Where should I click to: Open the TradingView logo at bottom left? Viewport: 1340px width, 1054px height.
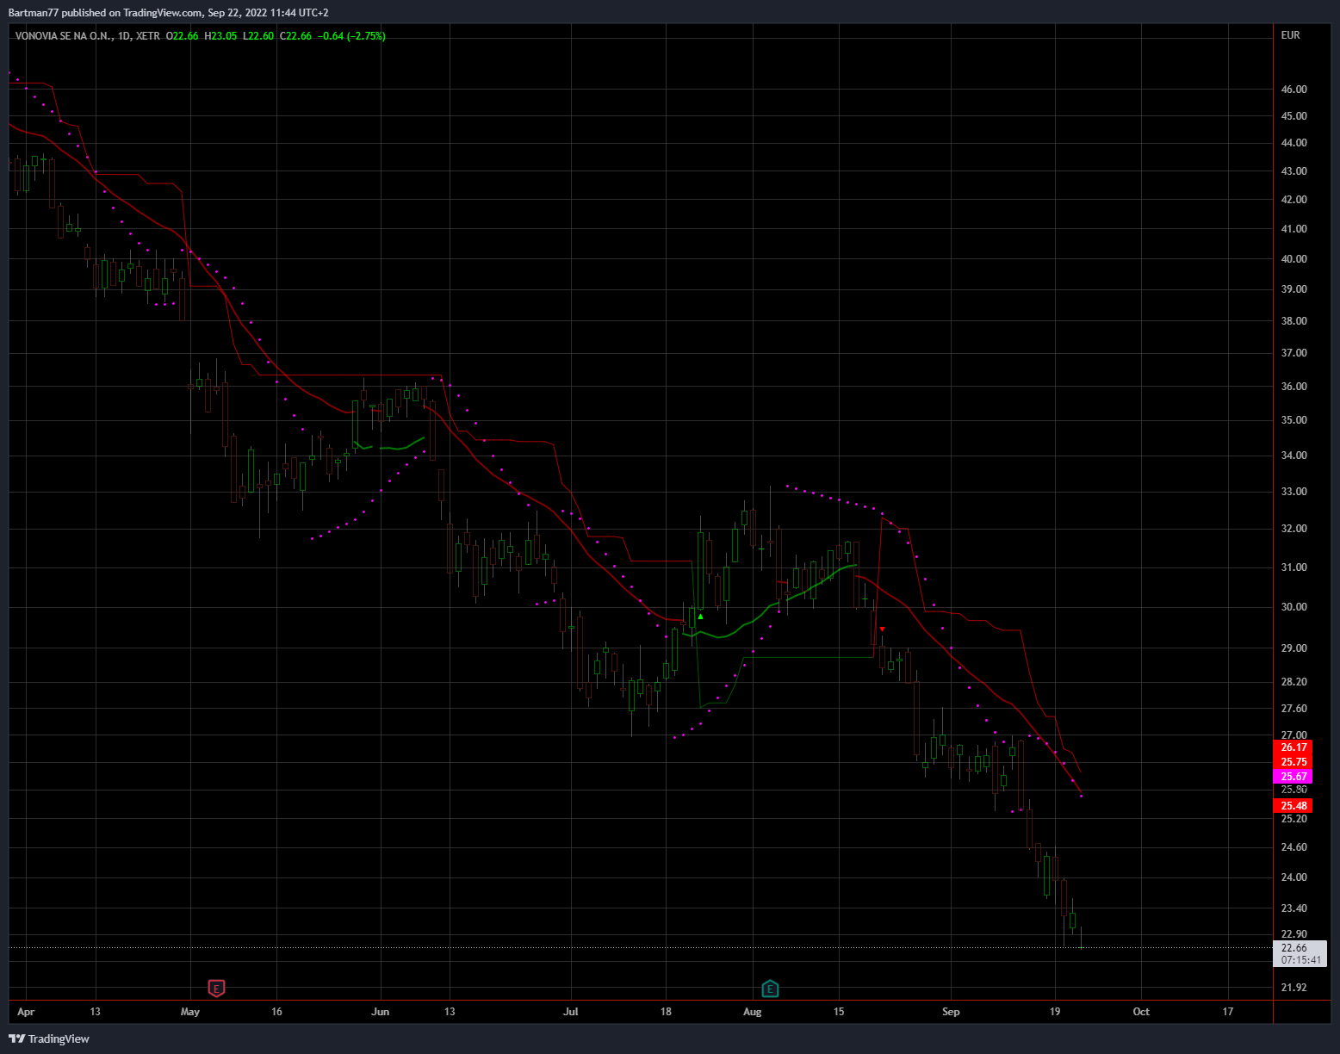point(49,1038)
